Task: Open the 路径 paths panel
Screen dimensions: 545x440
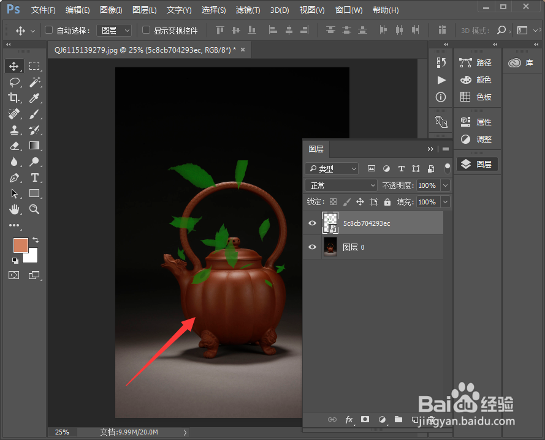Action: pos(476,62)
